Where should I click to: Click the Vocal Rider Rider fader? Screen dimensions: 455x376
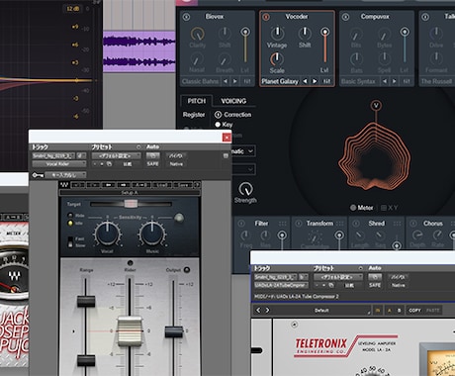130,331
